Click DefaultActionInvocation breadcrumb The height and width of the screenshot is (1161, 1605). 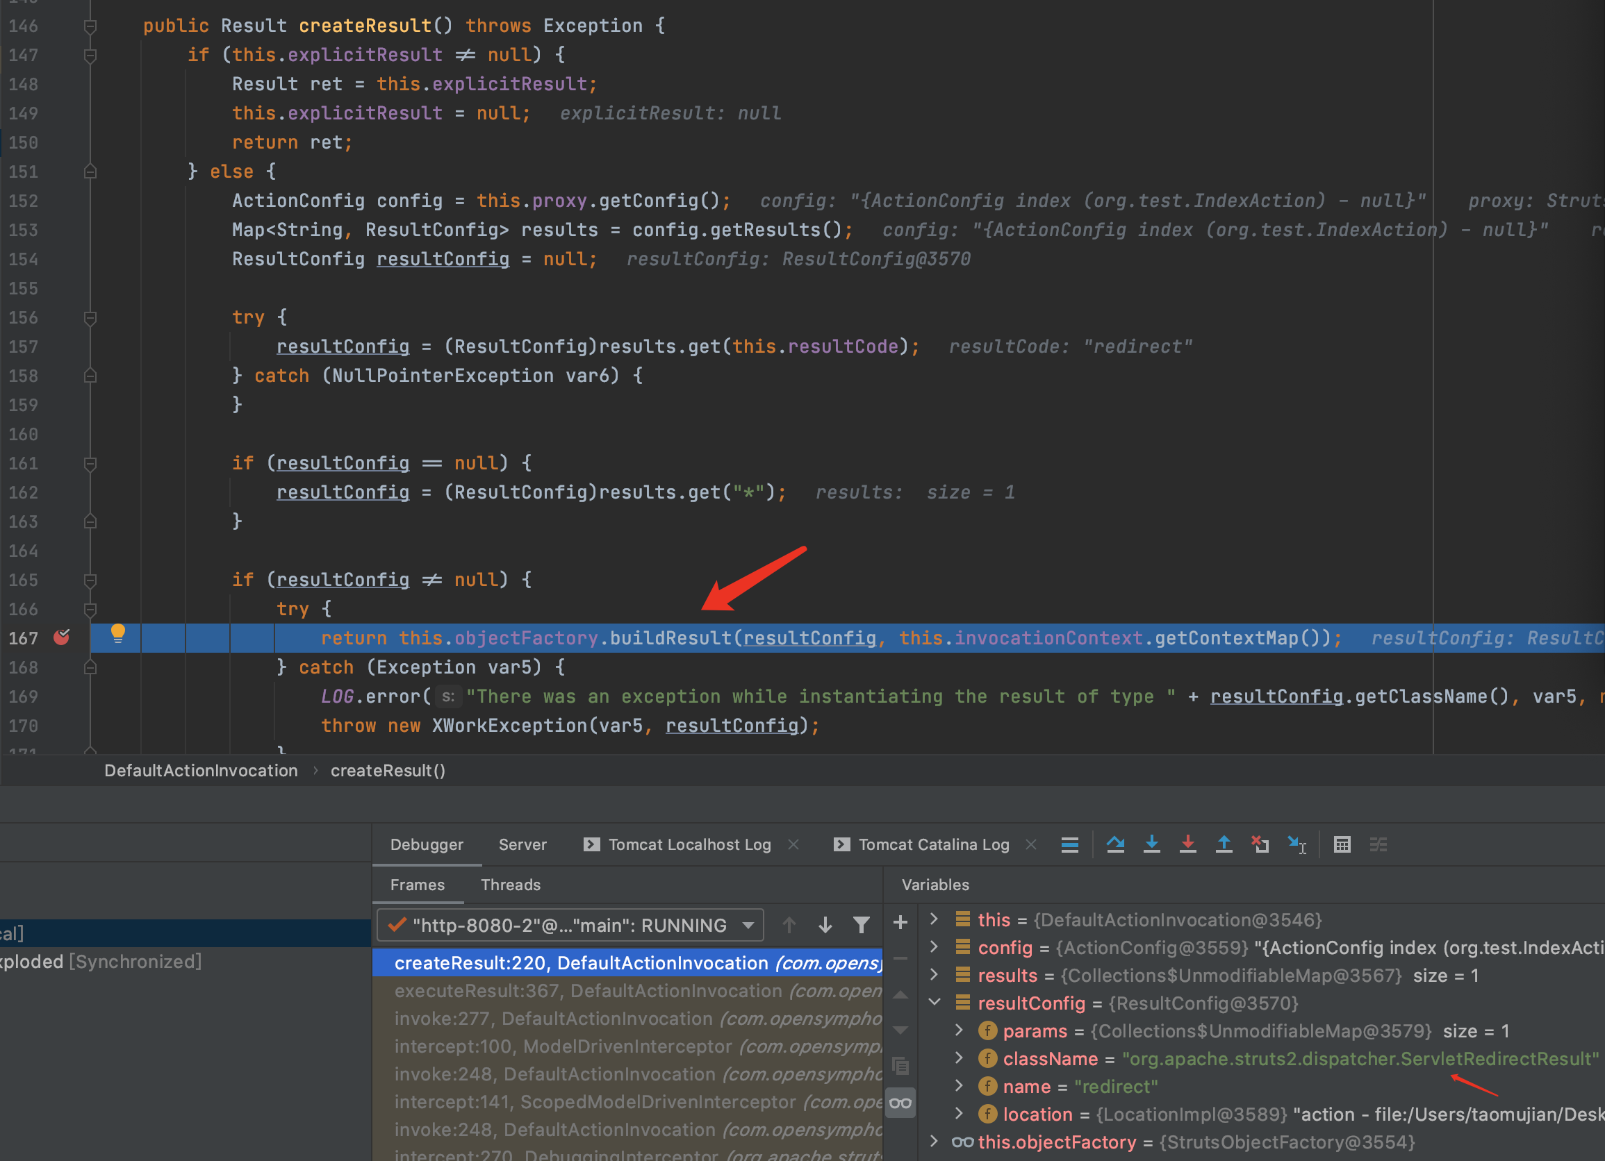point(201,770)
